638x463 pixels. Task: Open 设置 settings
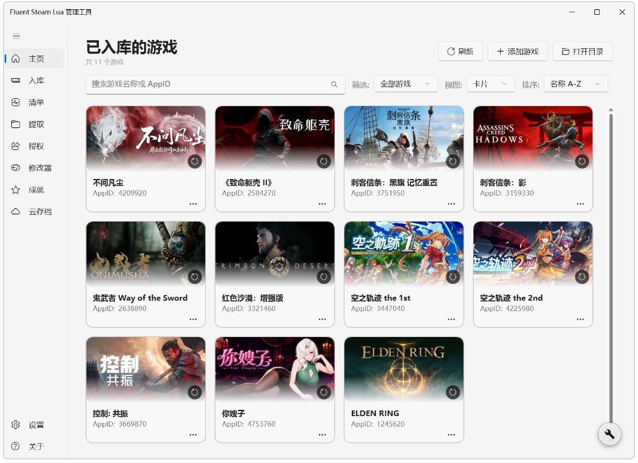35,425
